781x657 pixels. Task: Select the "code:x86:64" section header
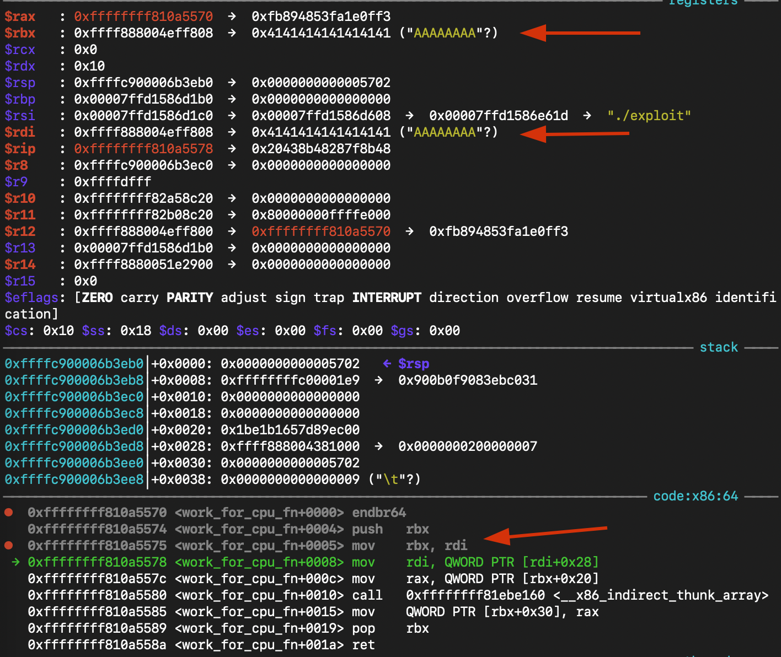click(695, 496)
